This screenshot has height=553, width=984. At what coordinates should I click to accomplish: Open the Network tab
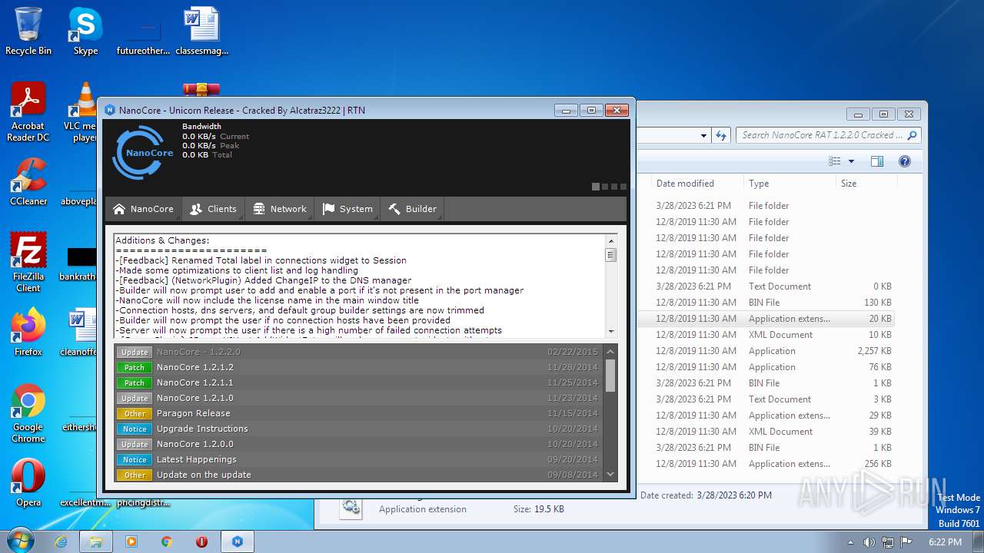pos(280,209)
